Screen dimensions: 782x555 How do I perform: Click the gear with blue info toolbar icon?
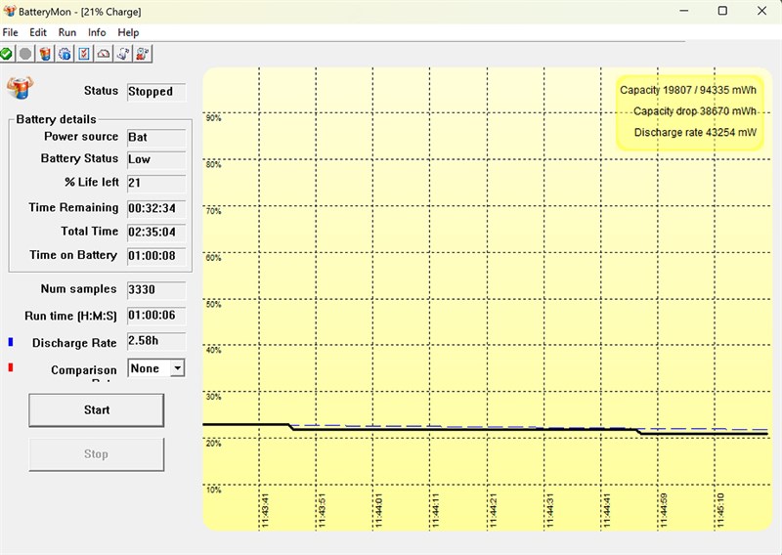pos(65,54)
